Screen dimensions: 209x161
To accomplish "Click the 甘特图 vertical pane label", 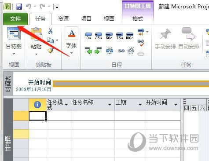I will click(x=8, y=143).
